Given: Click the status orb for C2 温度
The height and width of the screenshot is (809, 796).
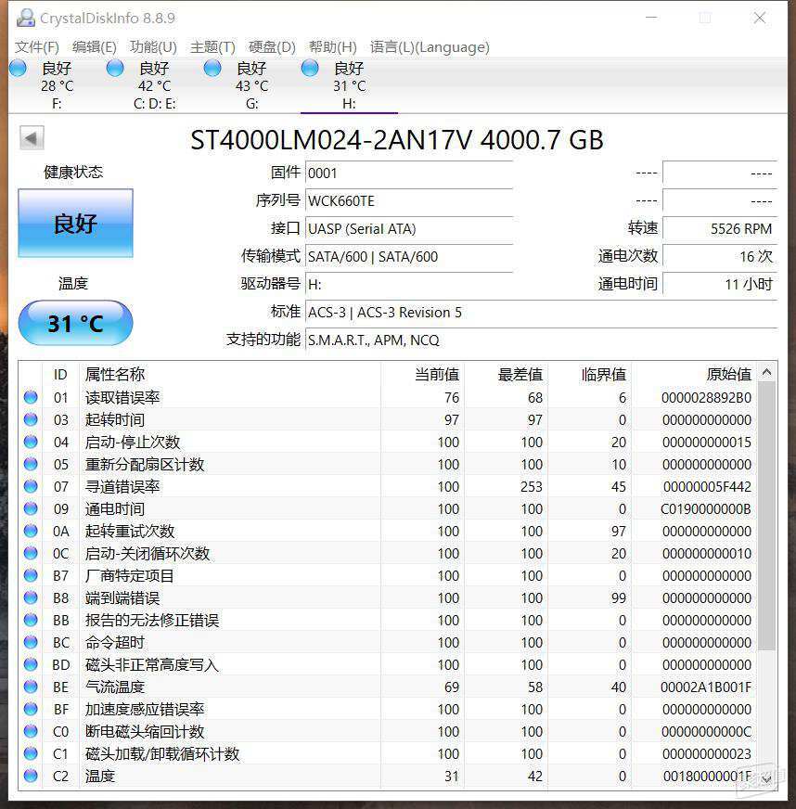Looking at the screenshot, I should click(x=31, y=776).
